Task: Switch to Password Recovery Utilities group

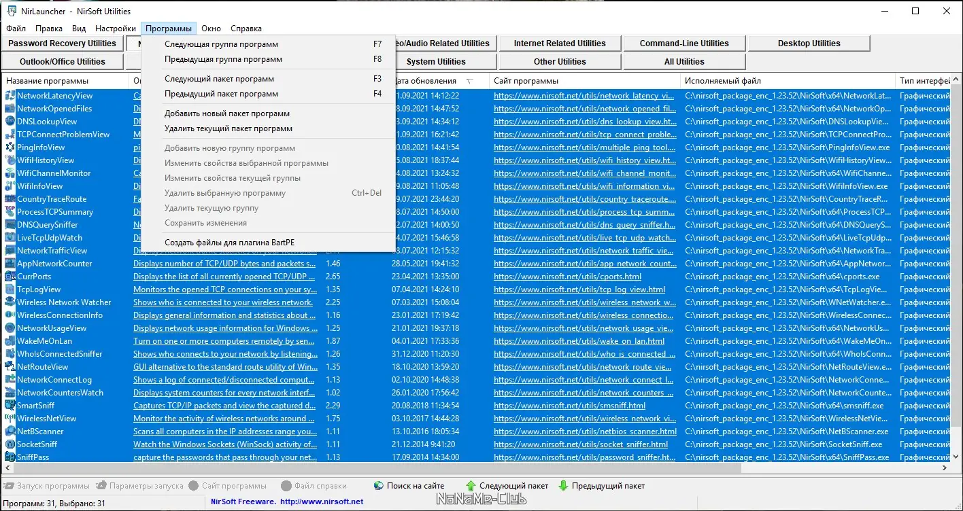Action: coord(63,43)
